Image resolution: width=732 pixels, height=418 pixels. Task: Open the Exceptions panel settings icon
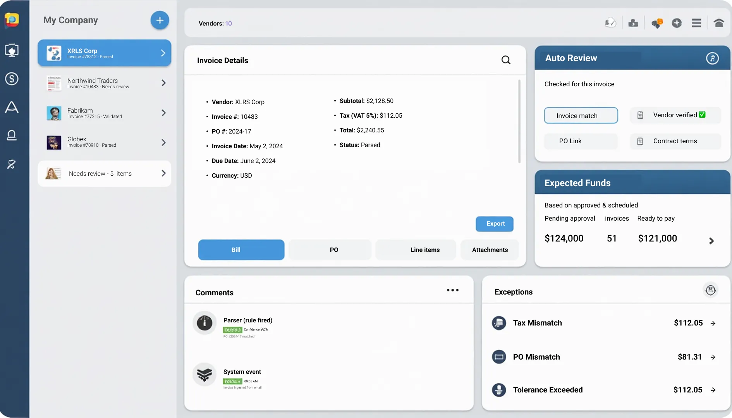click(710, 290)
